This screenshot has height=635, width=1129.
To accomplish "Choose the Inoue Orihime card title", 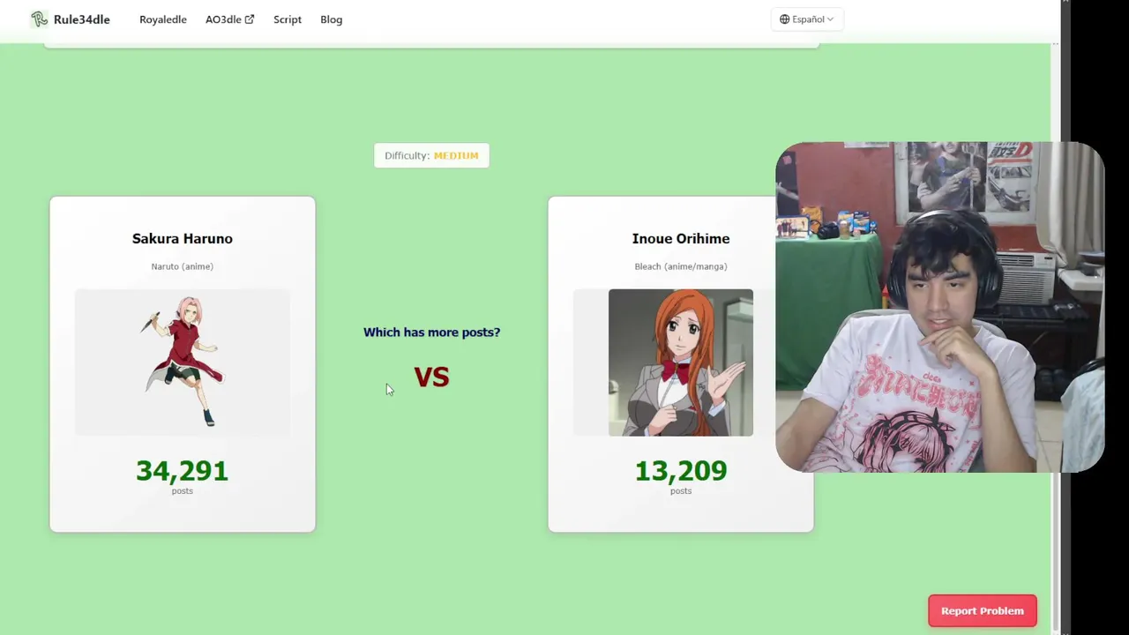I will [681, 239].
